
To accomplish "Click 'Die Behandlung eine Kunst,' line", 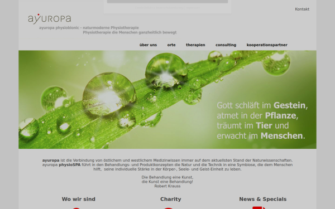I will [x=167, y=177].
